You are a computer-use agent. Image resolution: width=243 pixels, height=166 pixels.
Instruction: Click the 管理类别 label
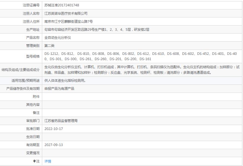point(33,46)
